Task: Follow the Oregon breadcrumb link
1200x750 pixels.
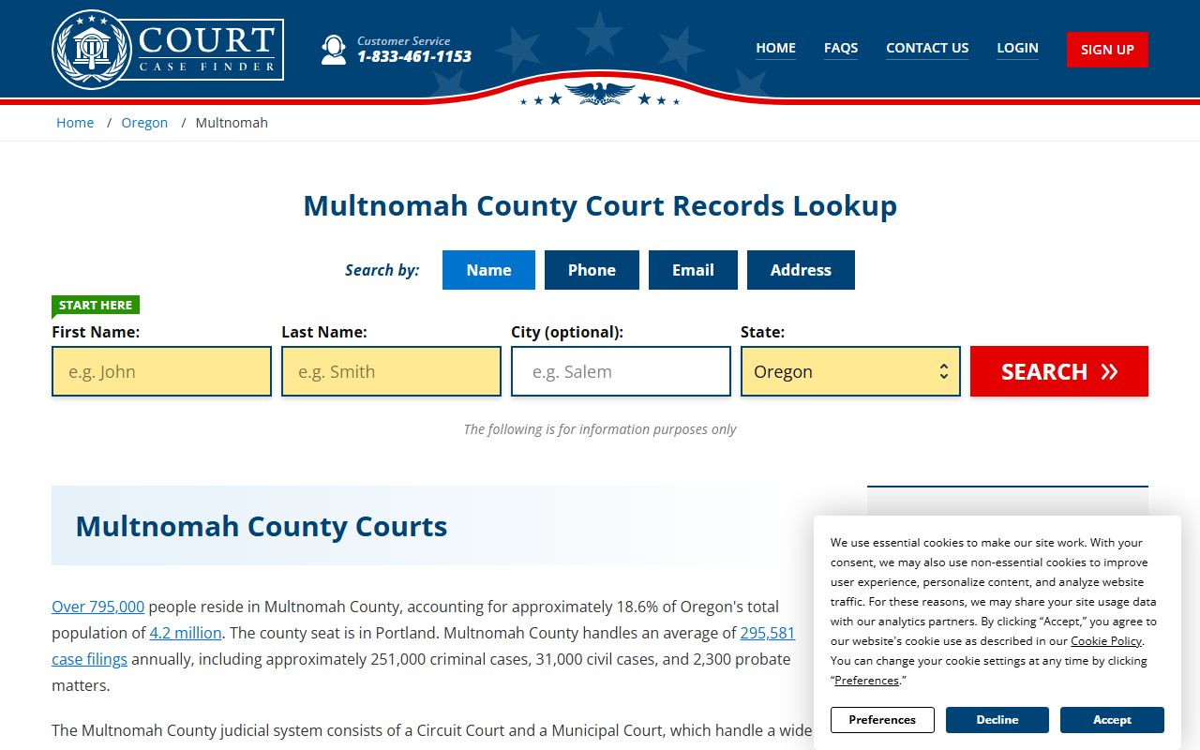Action: click(x=144, y=123)
